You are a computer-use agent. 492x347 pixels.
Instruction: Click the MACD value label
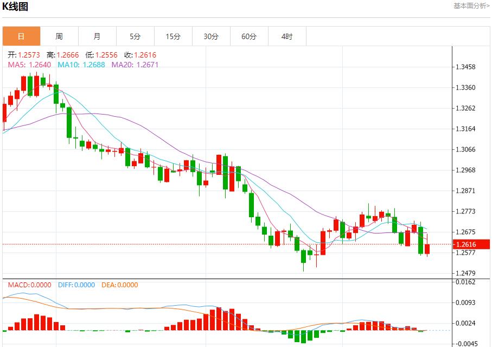tap(29, 285)
